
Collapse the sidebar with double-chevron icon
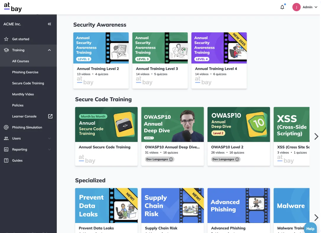(x=49, y=24)
